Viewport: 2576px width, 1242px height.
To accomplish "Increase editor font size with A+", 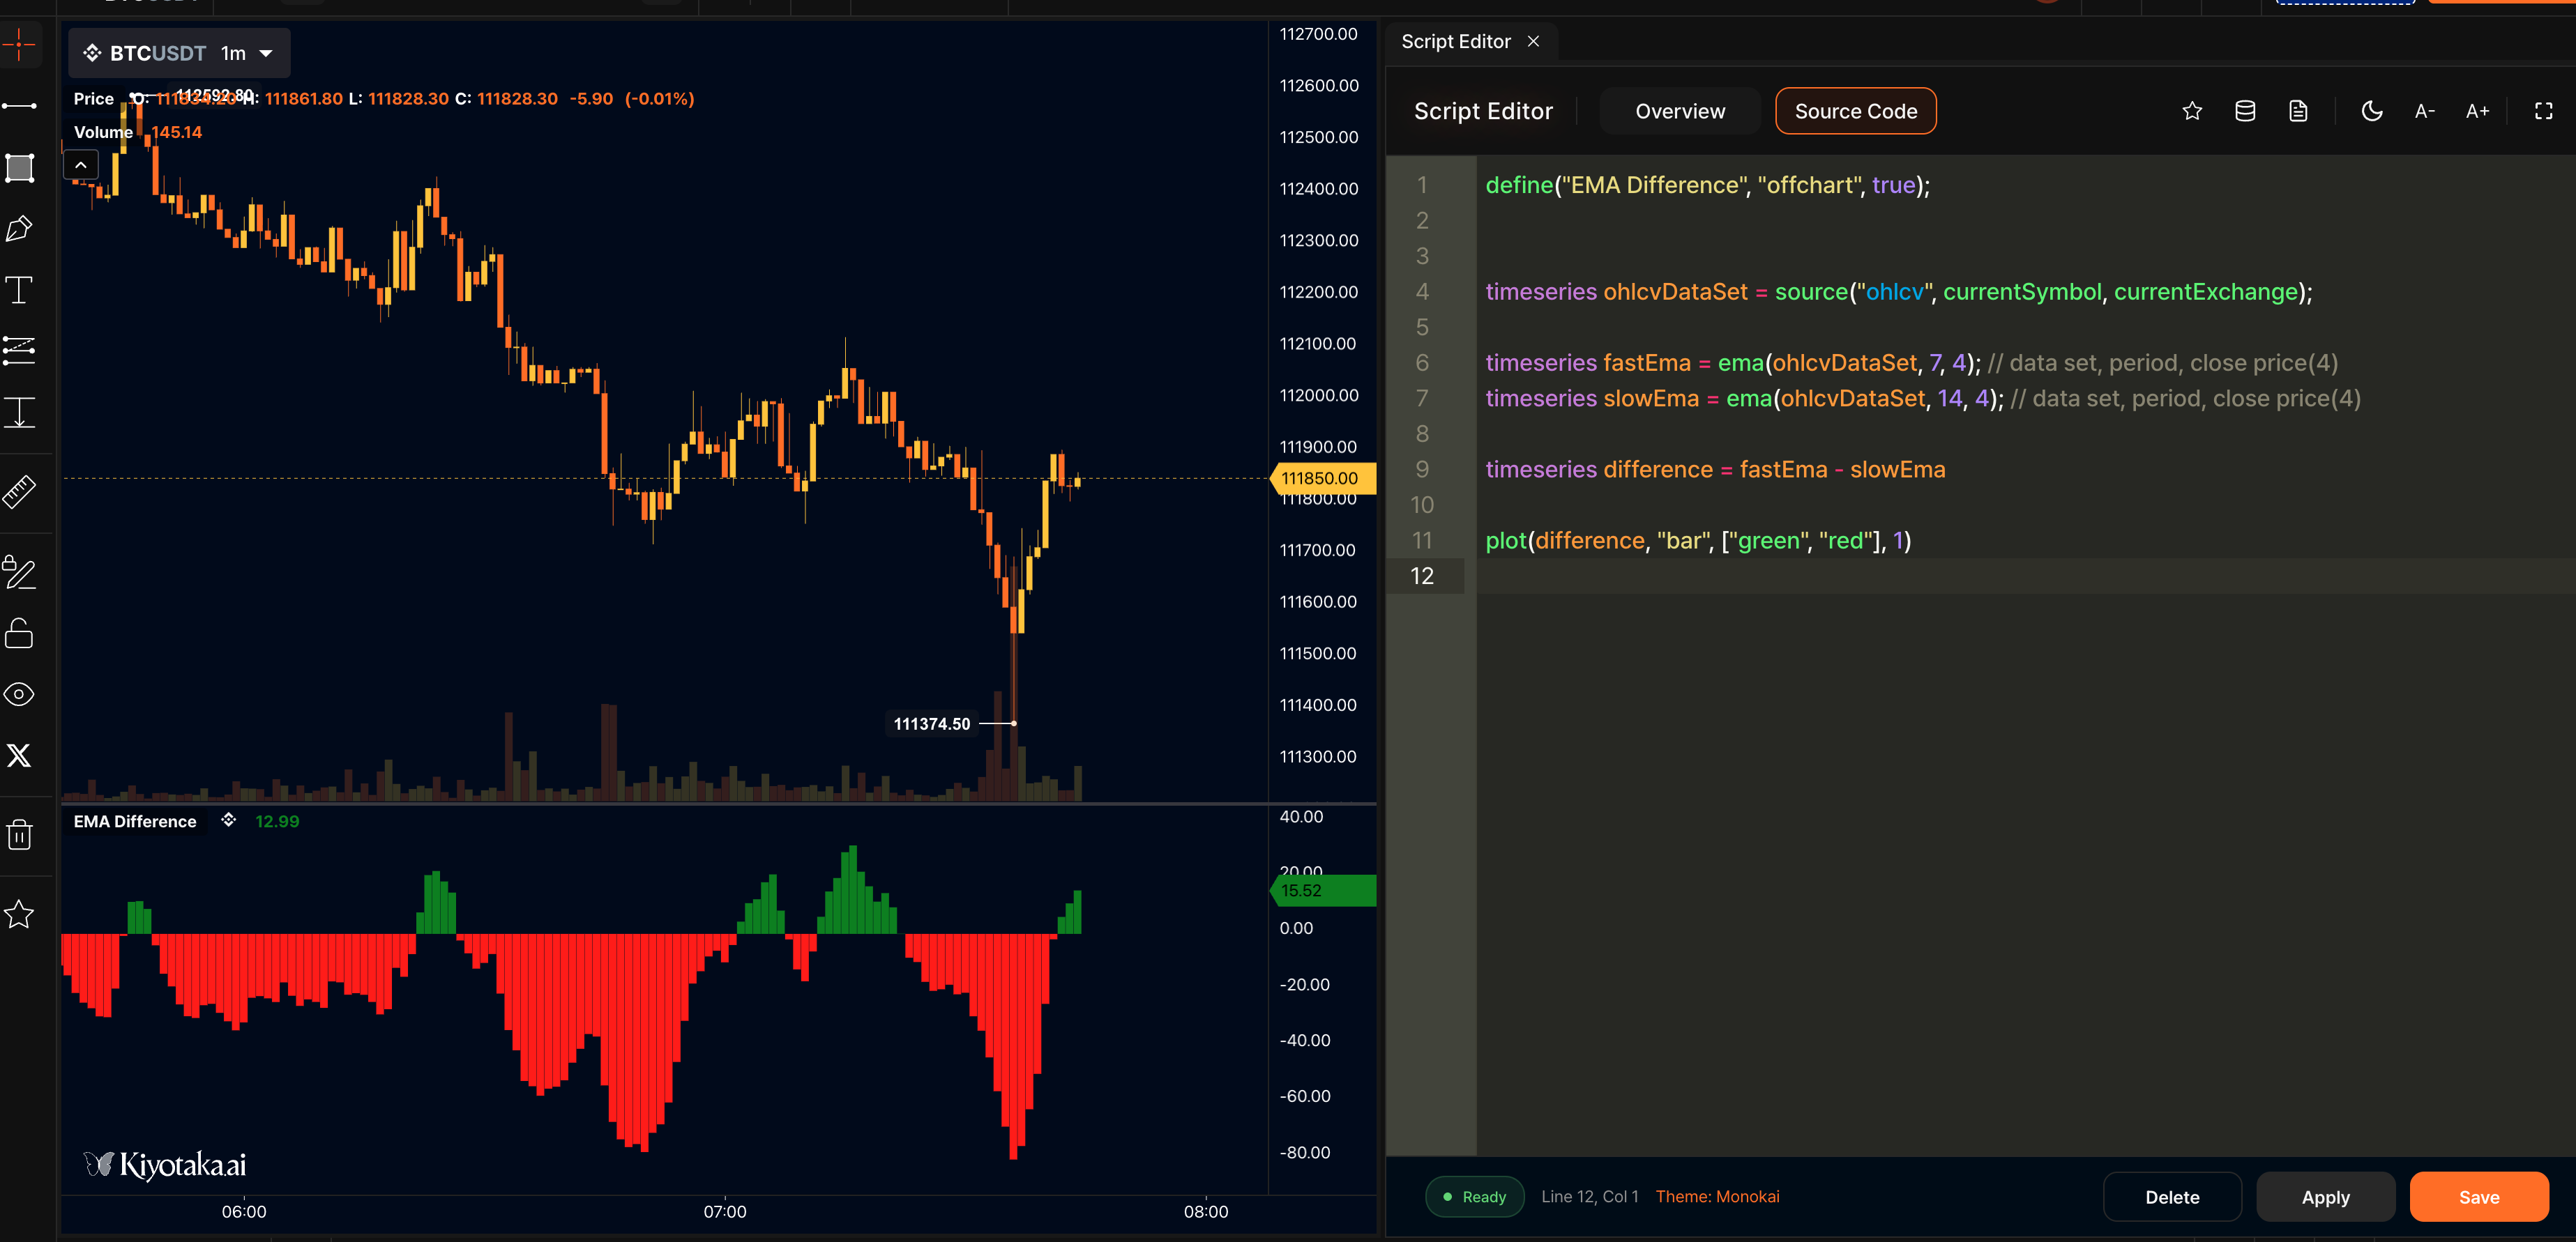I will coord(2477,111).
